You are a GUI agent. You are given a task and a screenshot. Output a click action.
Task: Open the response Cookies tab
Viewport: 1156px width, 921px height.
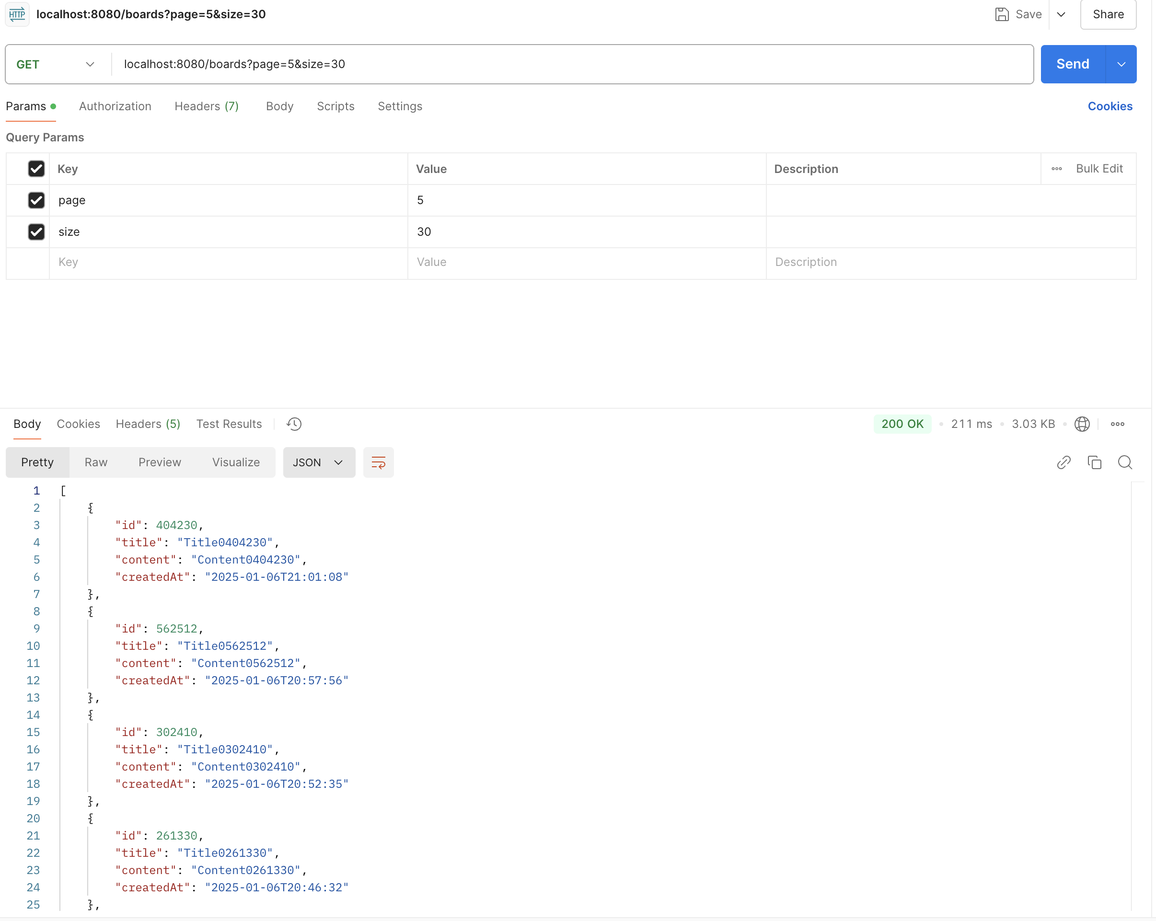click(x=78, y=424)
